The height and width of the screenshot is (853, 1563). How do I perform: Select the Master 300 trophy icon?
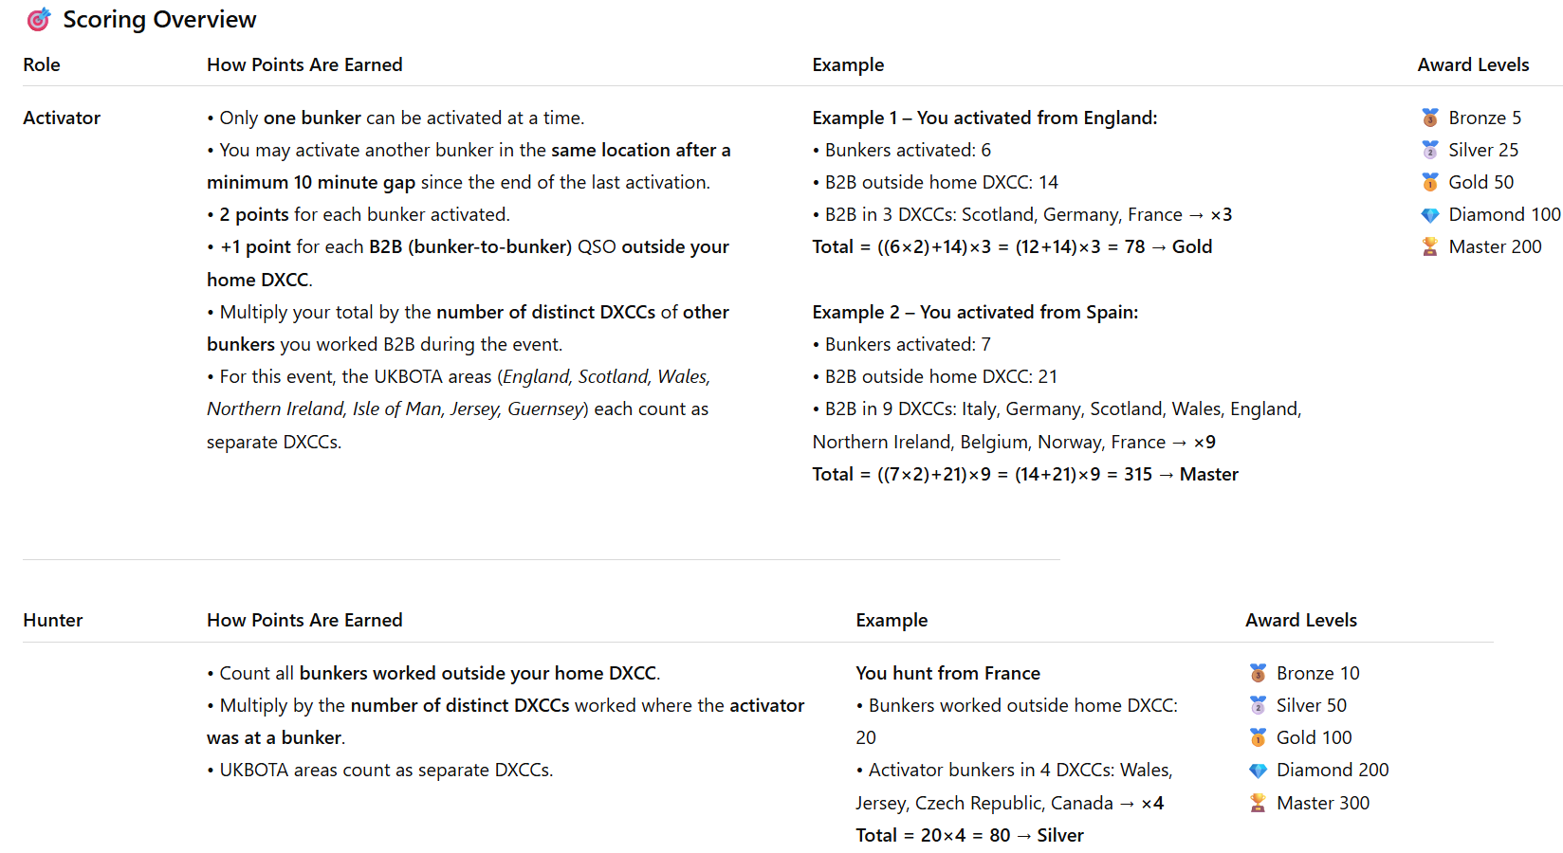(1258, 803)
